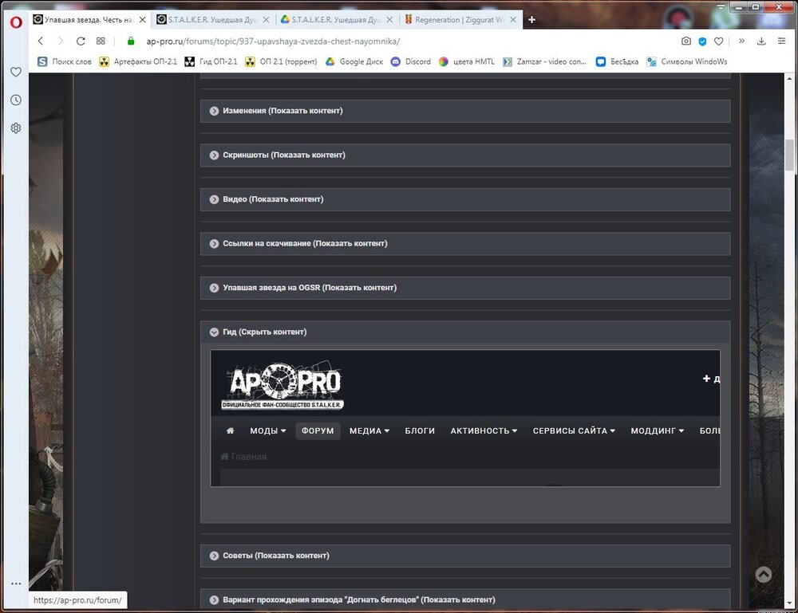
Task: Click the home icon in the AP-PRO navbar
Action: click(230, 430)
